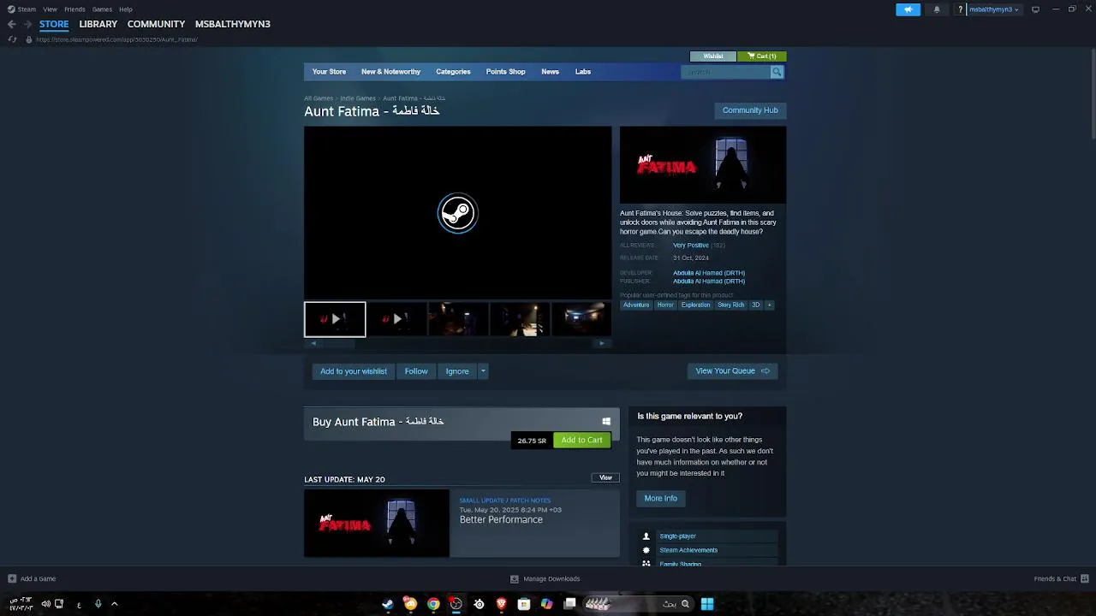Open Big Picture display icon
1096x616 pixels.
coord(1035,9)
